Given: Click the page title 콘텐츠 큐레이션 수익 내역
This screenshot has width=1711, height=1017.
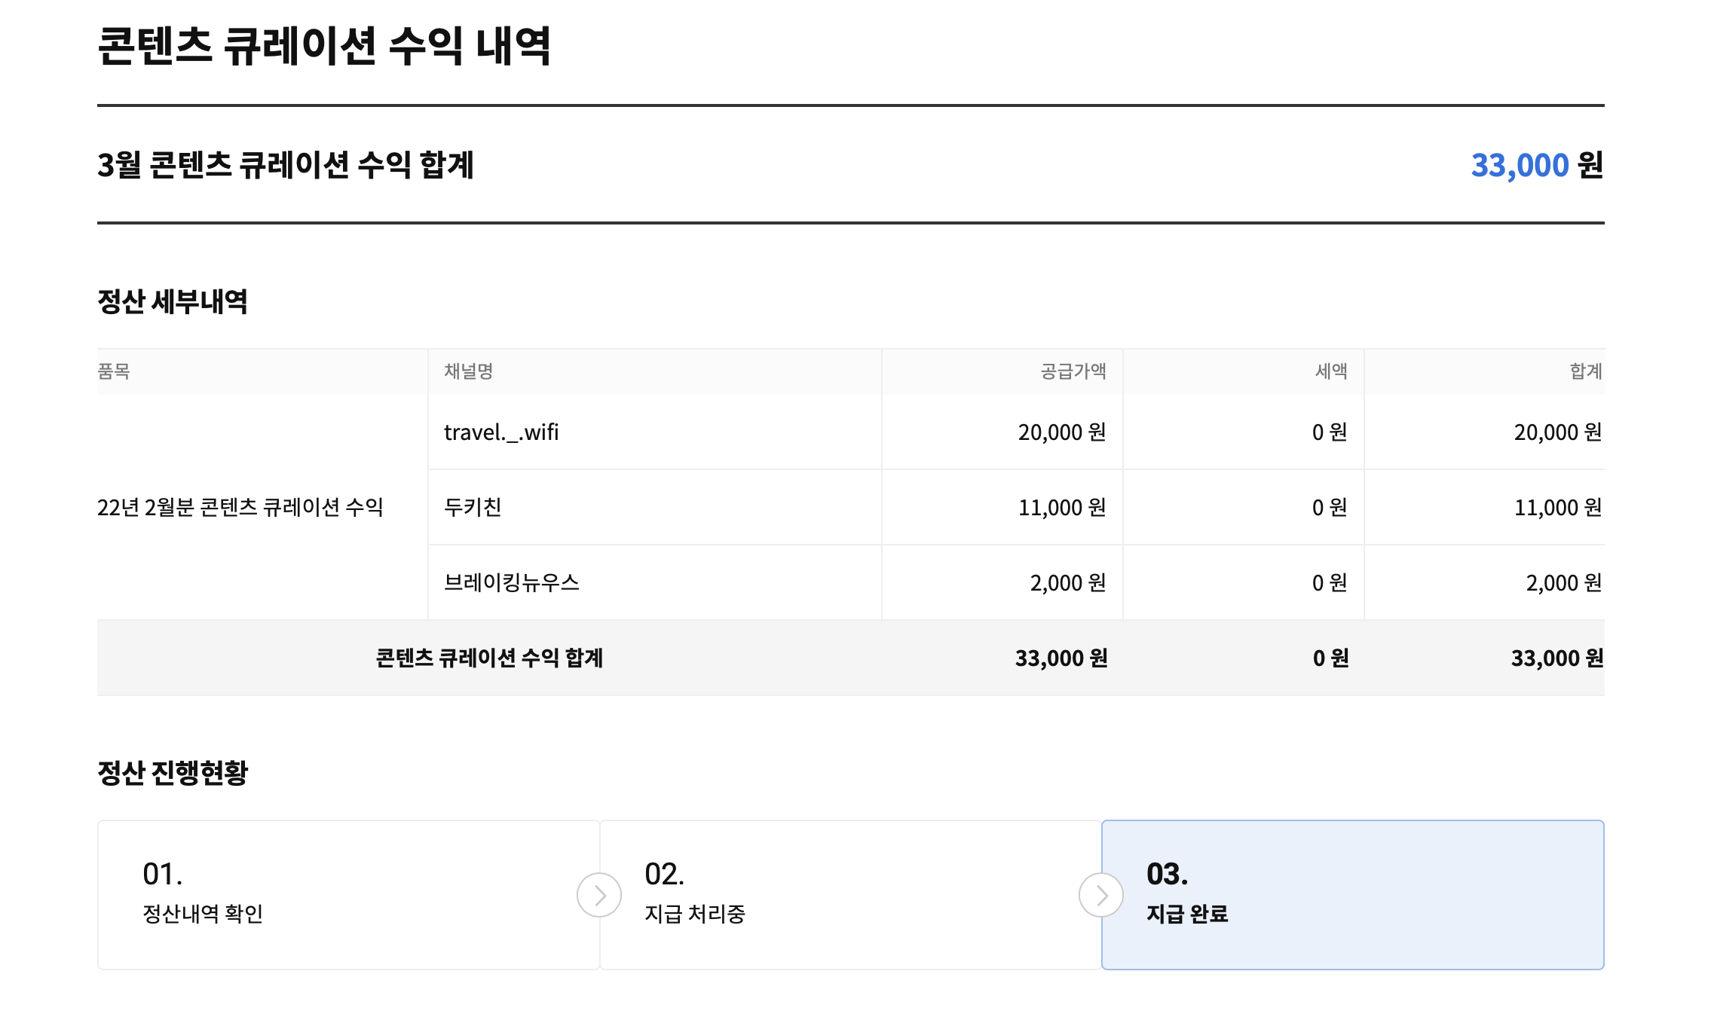Looking at the screenshot, I should click(x=325, y=46).
